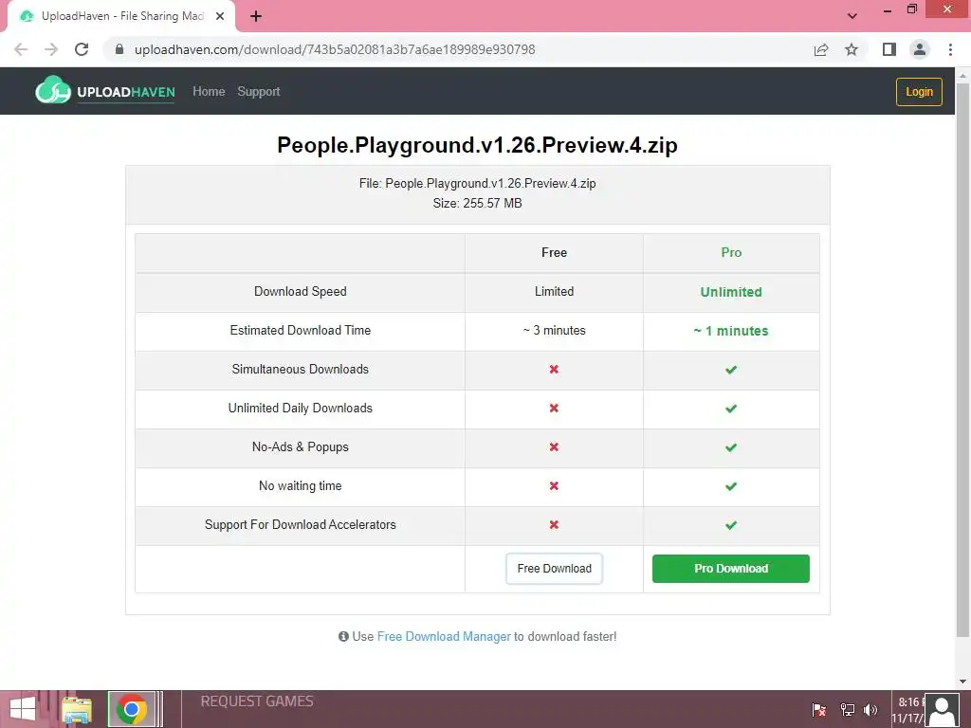Open the Free Download Manager link
The width and height of the screenshot is (971, 728).
pyautogui.click(x=444, y=636)
